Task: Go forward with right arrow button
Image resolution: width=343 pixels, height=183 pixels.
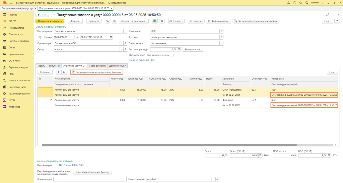Action: tap(45, 15)
